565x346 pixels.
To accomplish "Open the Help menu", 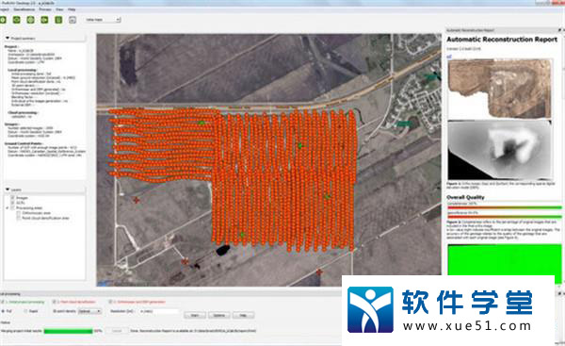I will 72,9.
